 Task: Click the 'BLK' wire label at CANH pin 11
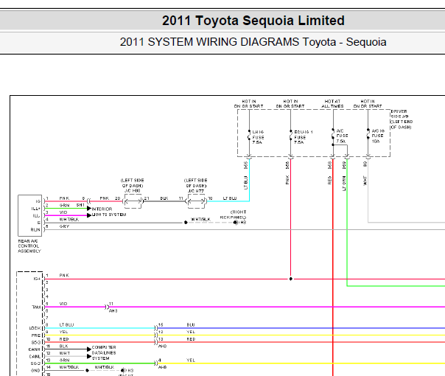coord(64,347)
